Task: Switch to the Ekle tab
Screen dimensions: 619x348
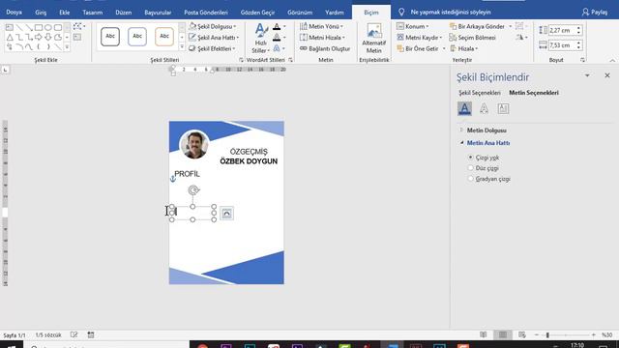Action: [x=65, y=13]
